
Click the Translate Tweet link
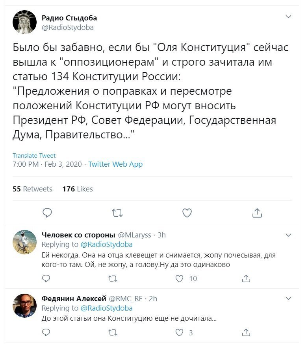34,156
